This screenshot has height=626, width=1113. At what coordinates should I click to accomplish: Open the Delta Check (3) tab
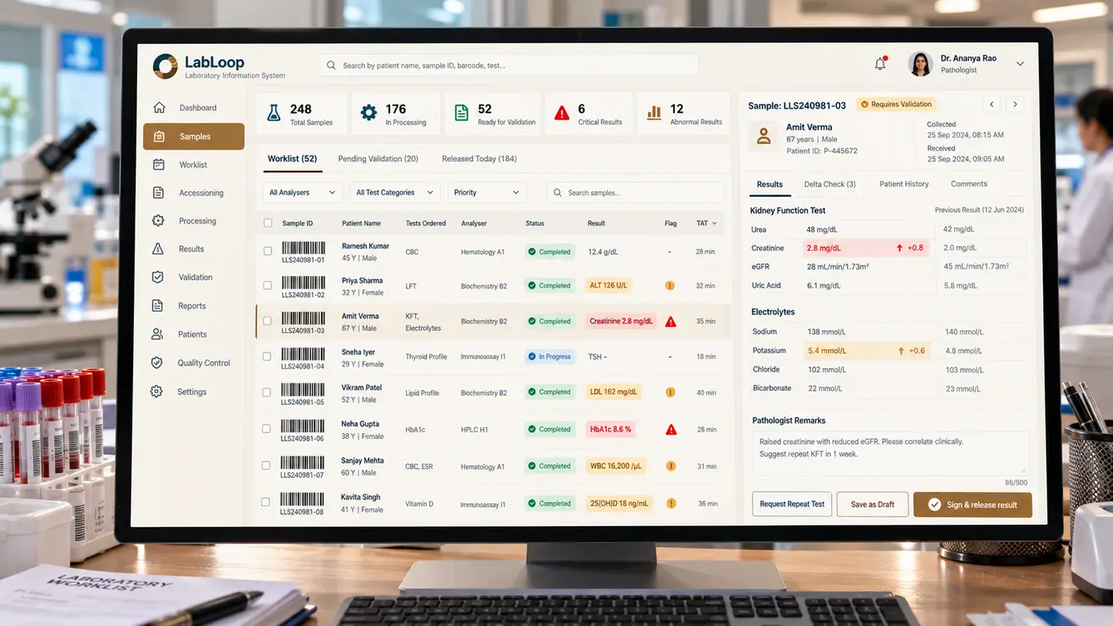[x=829, y=184]
